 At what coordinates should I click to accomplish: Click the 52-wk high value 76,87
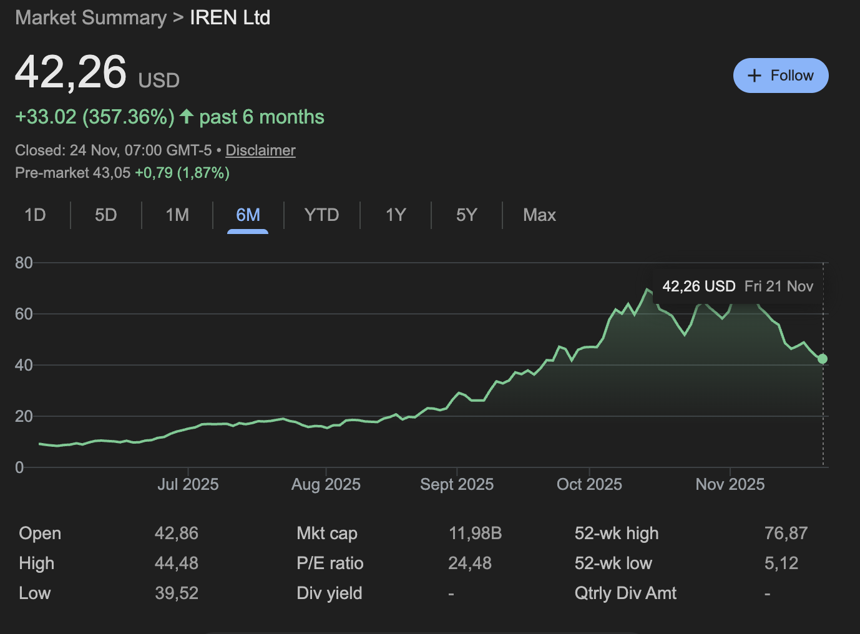point(786,534)
